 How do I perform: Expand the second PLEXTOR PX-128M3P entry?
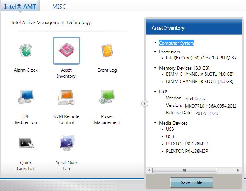(x=162, y=152)
